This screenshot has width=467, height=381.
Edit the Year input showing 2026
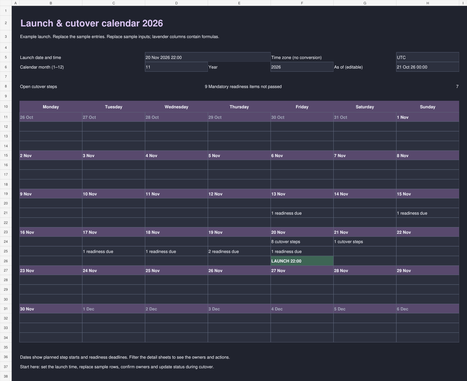click(x=302, y=67)
